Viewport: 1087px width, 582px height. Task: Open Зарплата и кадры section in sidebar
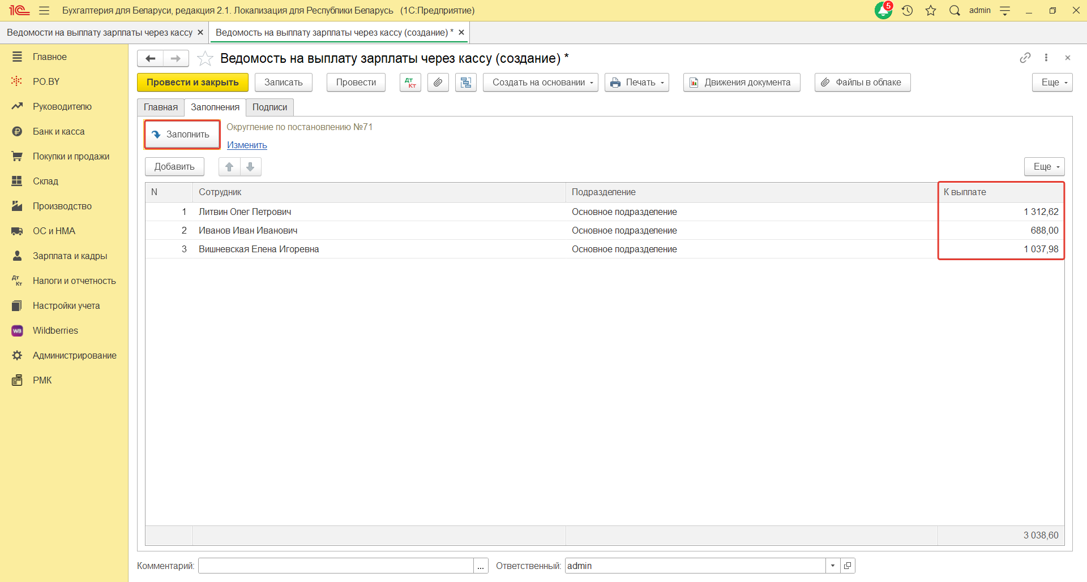(70, 256)
